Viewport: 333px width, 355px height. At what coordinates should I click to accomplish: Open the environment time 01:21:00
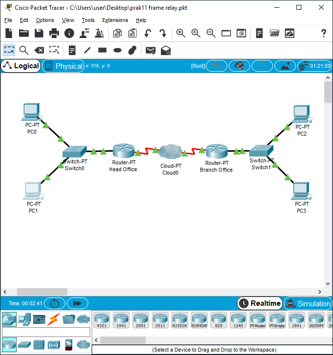[x=314, y=66]
